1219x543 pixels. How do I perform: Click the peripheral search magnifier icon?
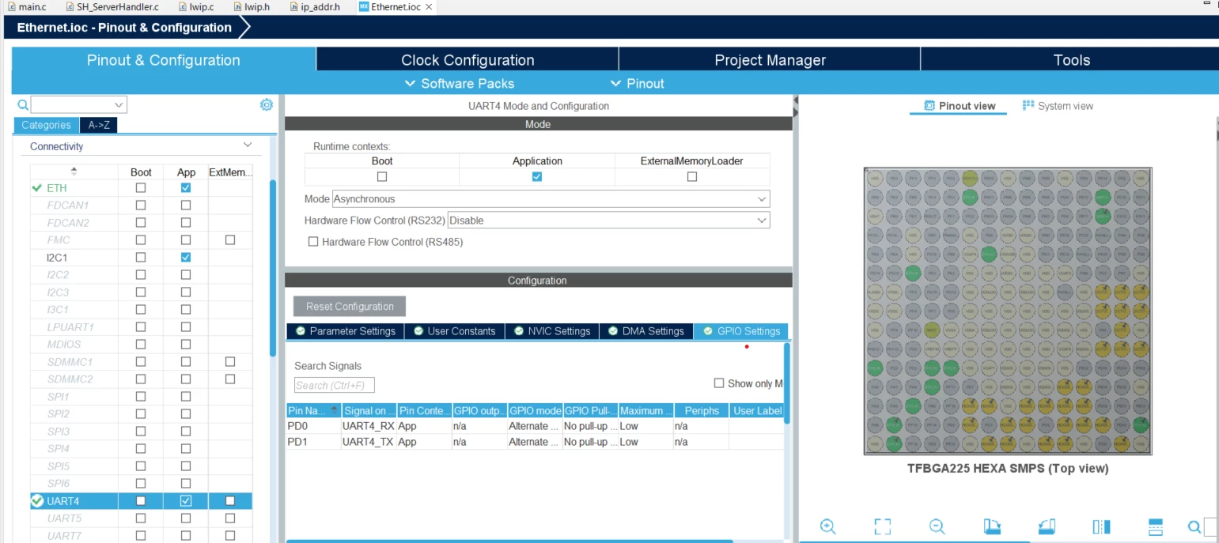(x=23, y=104)
